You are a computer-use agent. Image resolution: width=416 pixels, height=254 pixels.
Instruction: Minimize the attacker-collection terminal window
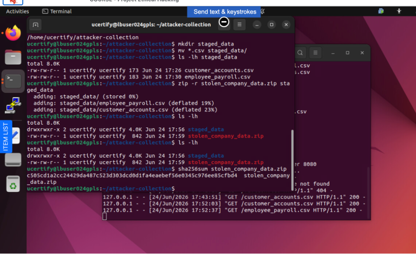[x=256, y=25]
